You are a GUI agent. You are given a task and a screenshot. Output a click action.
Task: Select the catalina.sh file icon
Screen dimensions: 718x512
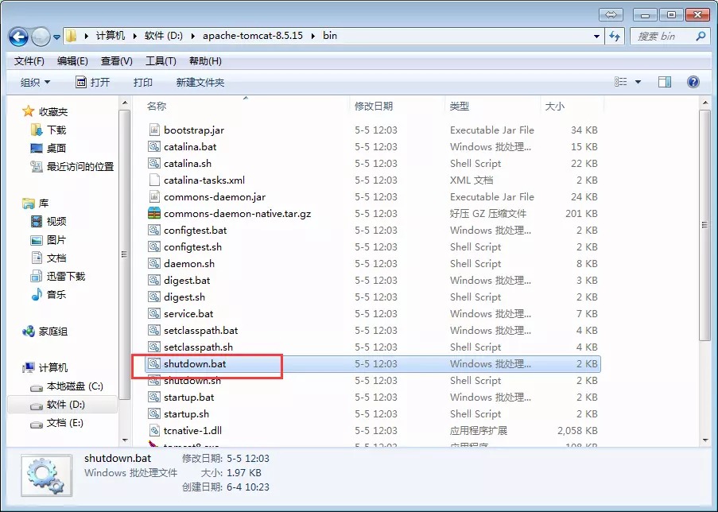tap(154, 163)
